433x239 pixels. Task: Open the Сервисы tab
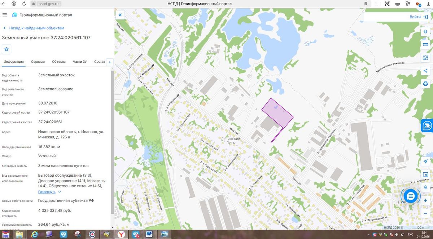click(38, 62)
